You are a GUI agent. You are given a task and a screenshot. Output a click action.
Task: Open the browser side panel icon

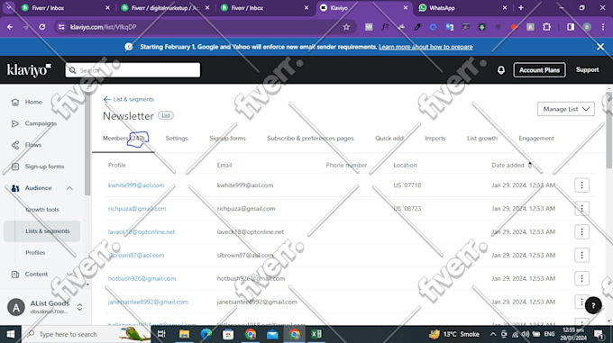coord(571,27)
